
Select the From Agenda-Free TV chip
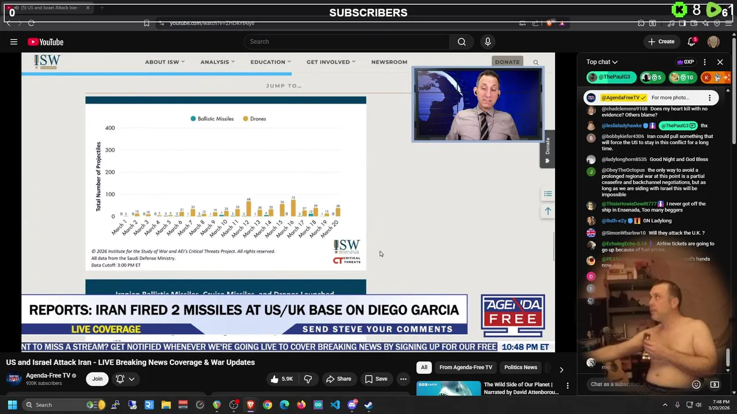466,367
